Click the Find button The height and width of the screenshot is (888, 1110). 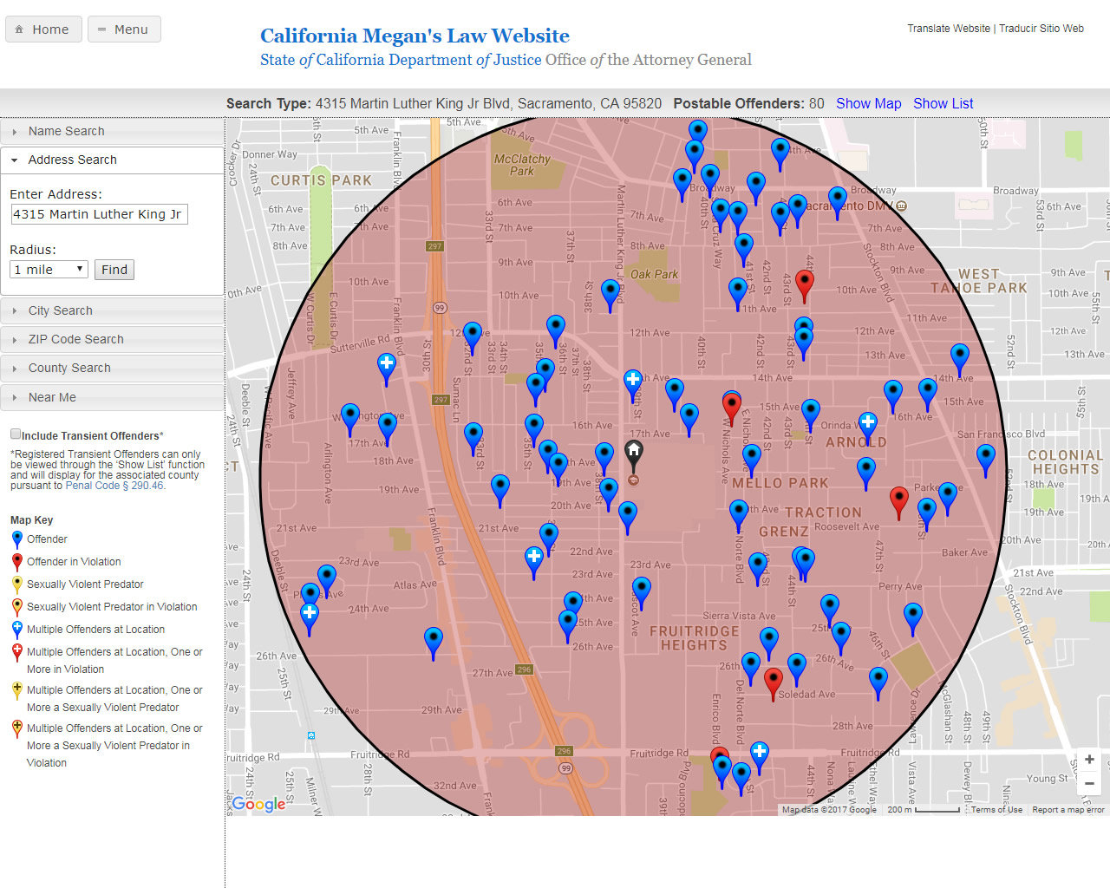pos(114,270)
